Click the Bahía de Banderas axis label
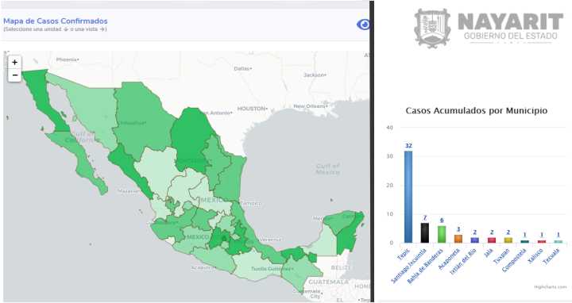Screen dimensions: 572x303 click(x=425, y=267)
